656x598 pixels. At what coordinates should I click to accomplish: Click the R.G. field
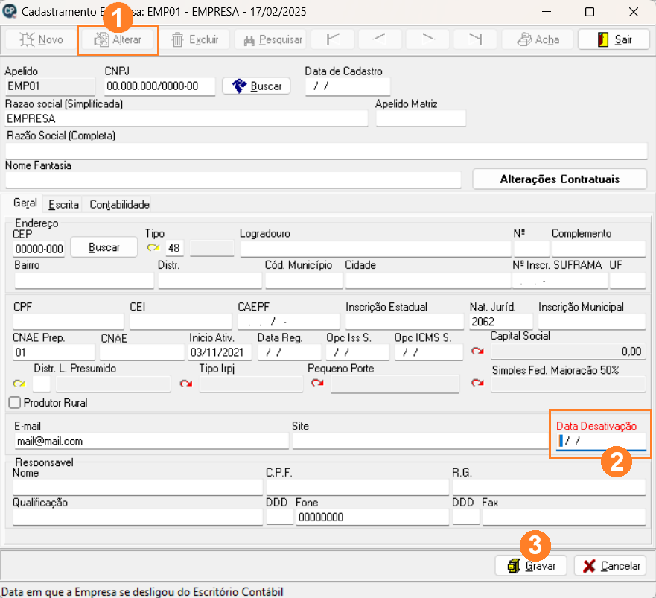coord(549,488)
